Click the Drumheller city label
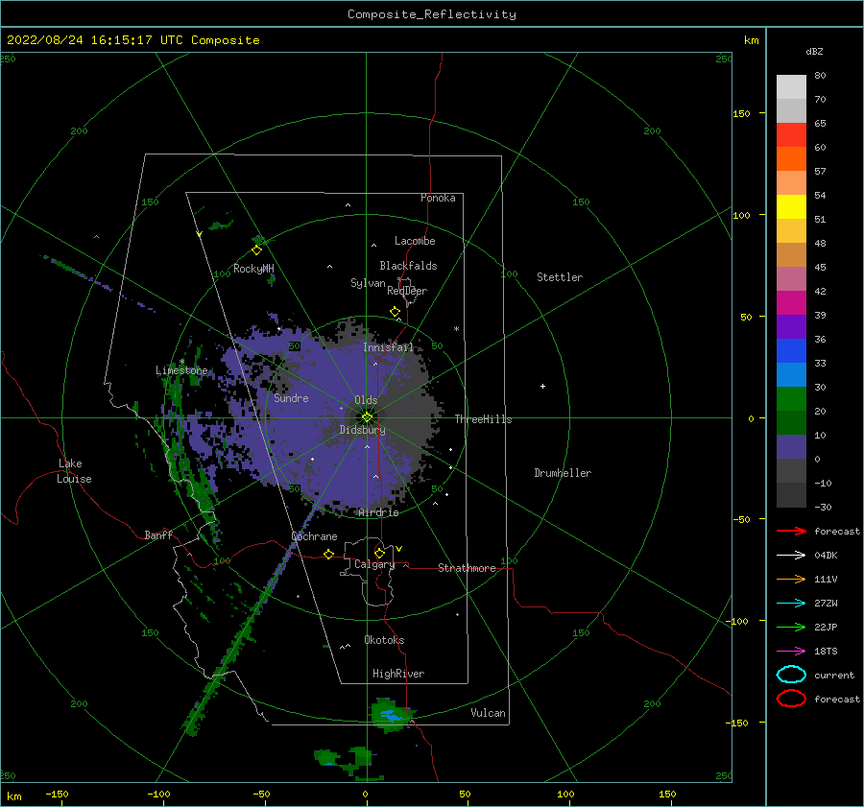Viewport: 864px width, 807px height. [563, 473]
